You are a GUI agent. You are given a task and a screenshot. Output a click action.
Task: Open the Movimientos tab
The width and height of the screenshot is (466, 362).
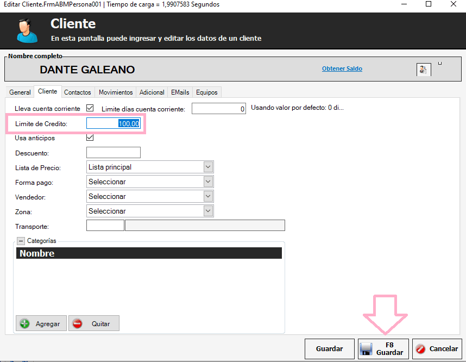click(x=116, y=92)
